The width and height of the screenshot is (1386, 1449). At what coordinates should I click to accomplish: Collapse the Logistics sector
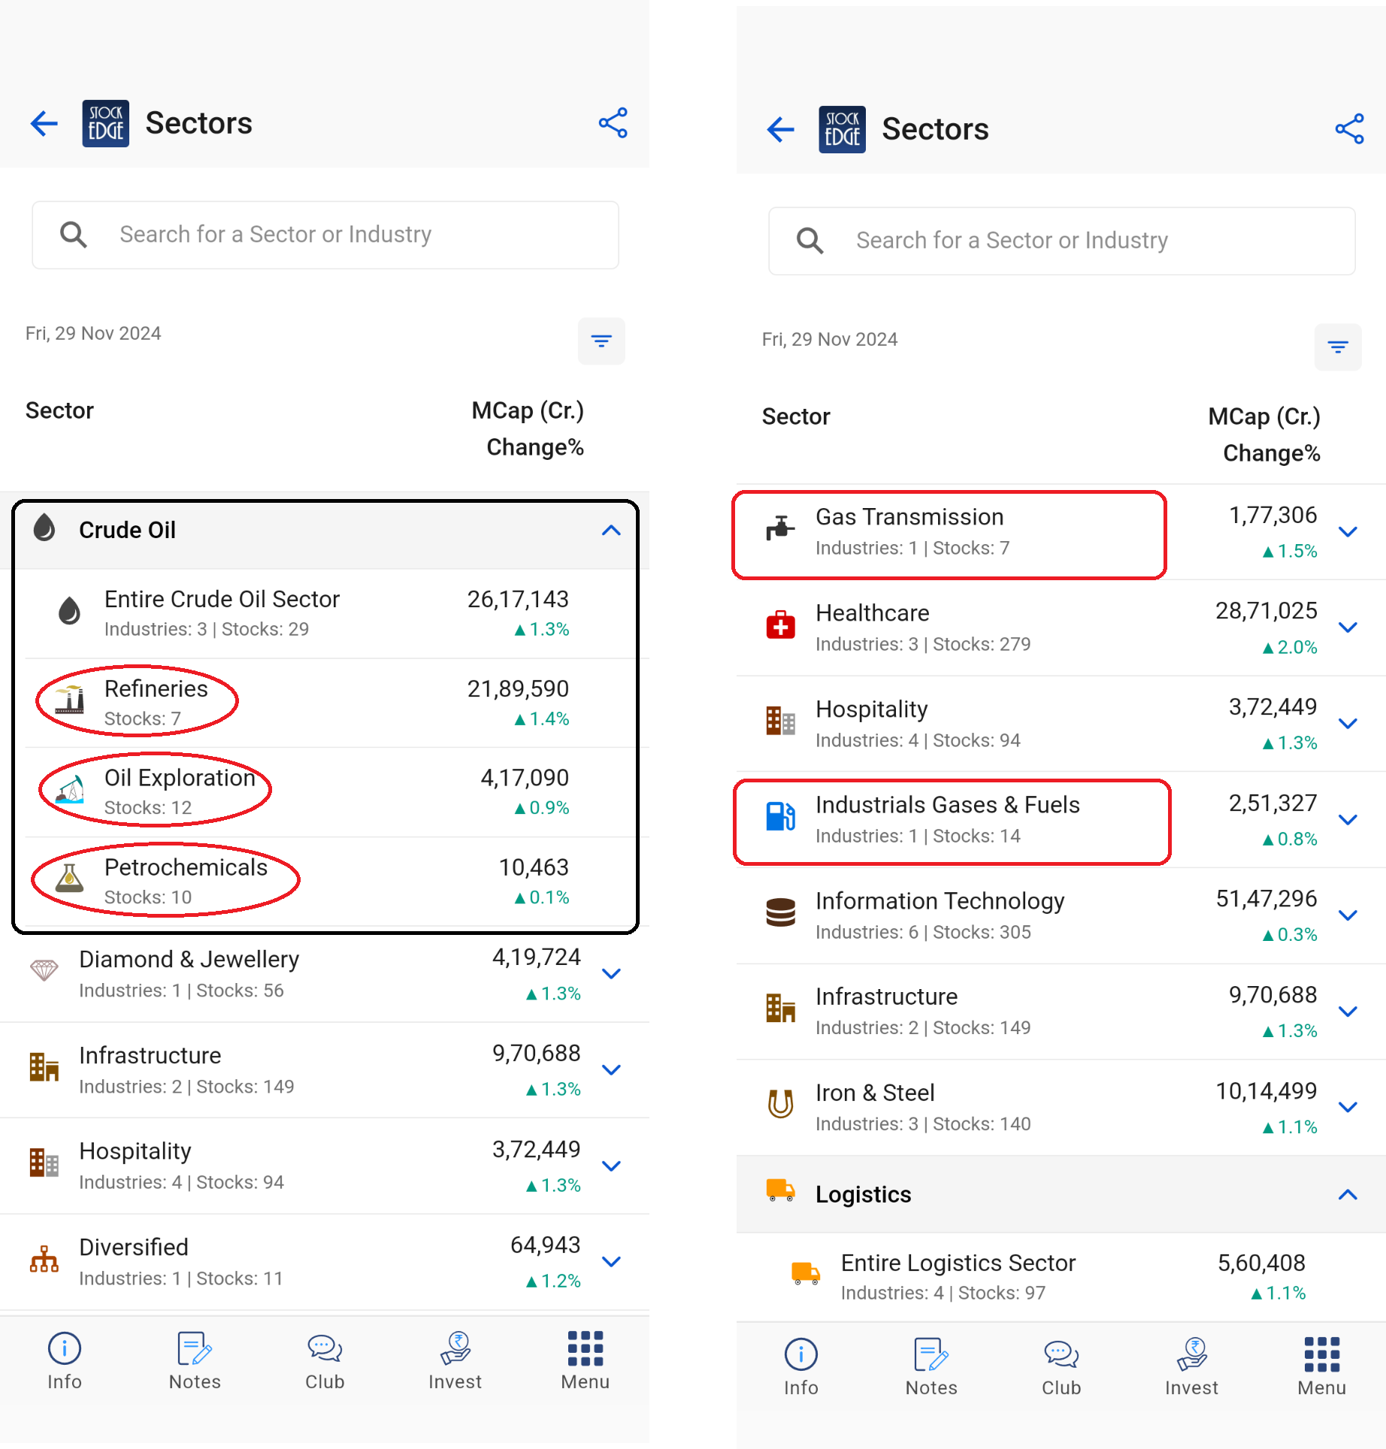pyautogui.click(x=1347, y=1193)
